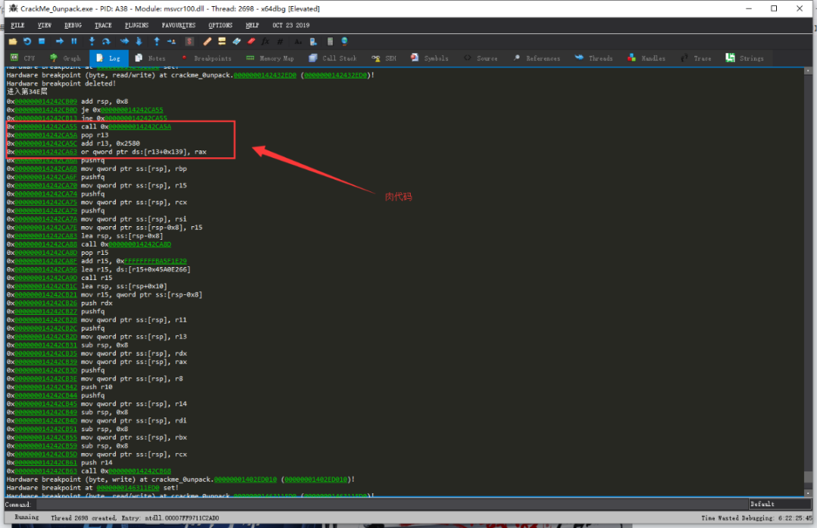Open the Plugins menu
Viewport: 817px width, 528px height.
pyautogui.click(x=138, y=25)
